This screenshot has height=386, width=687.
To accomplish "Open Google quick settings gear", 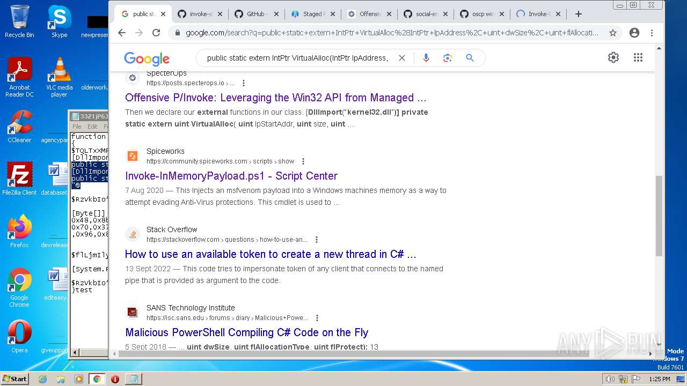I will [613, 57].
